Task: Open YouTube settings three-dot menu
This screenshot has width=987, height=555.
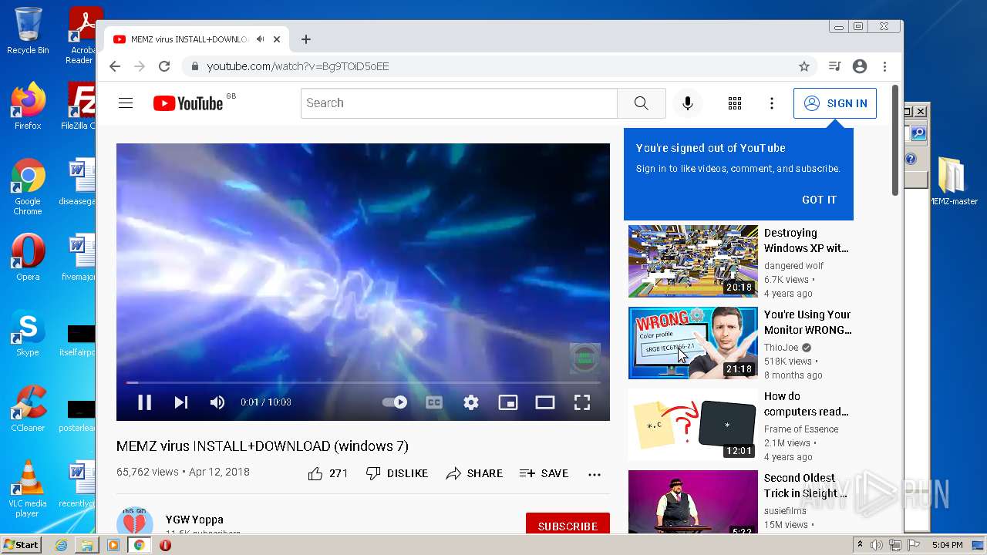Action: (x=772, y=103)
